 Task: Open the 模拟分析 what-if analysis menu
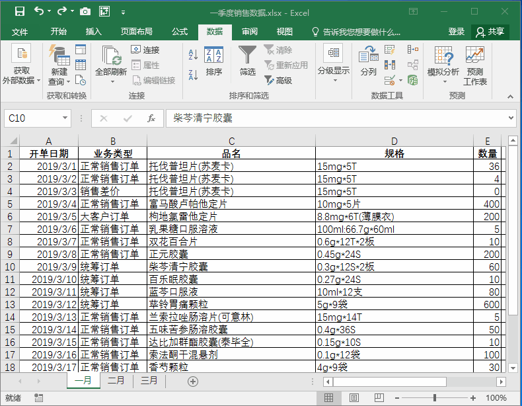pos(443,64)
